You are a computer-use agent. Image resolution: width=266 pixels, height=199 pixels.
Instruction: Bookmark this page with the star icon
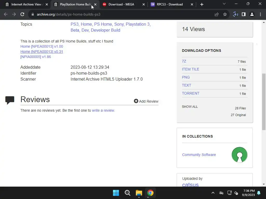(225, 15)
